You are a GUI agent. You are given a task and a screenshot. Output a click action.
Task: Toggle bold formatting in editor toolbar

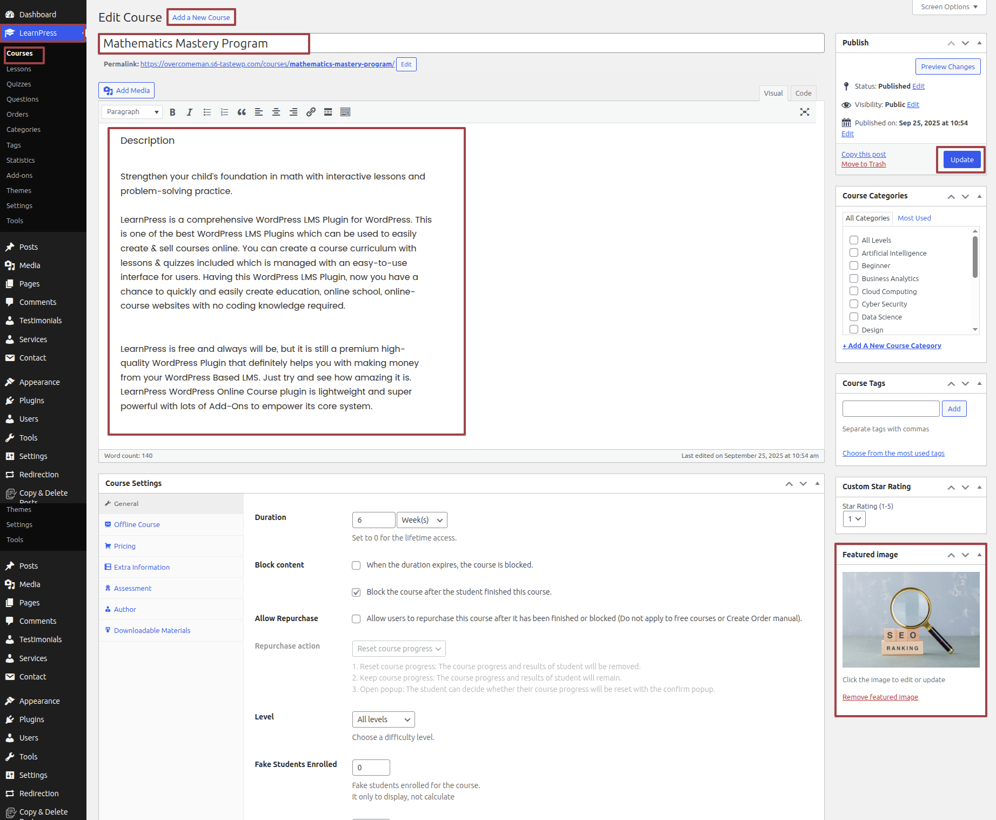(x=172, y=112)
